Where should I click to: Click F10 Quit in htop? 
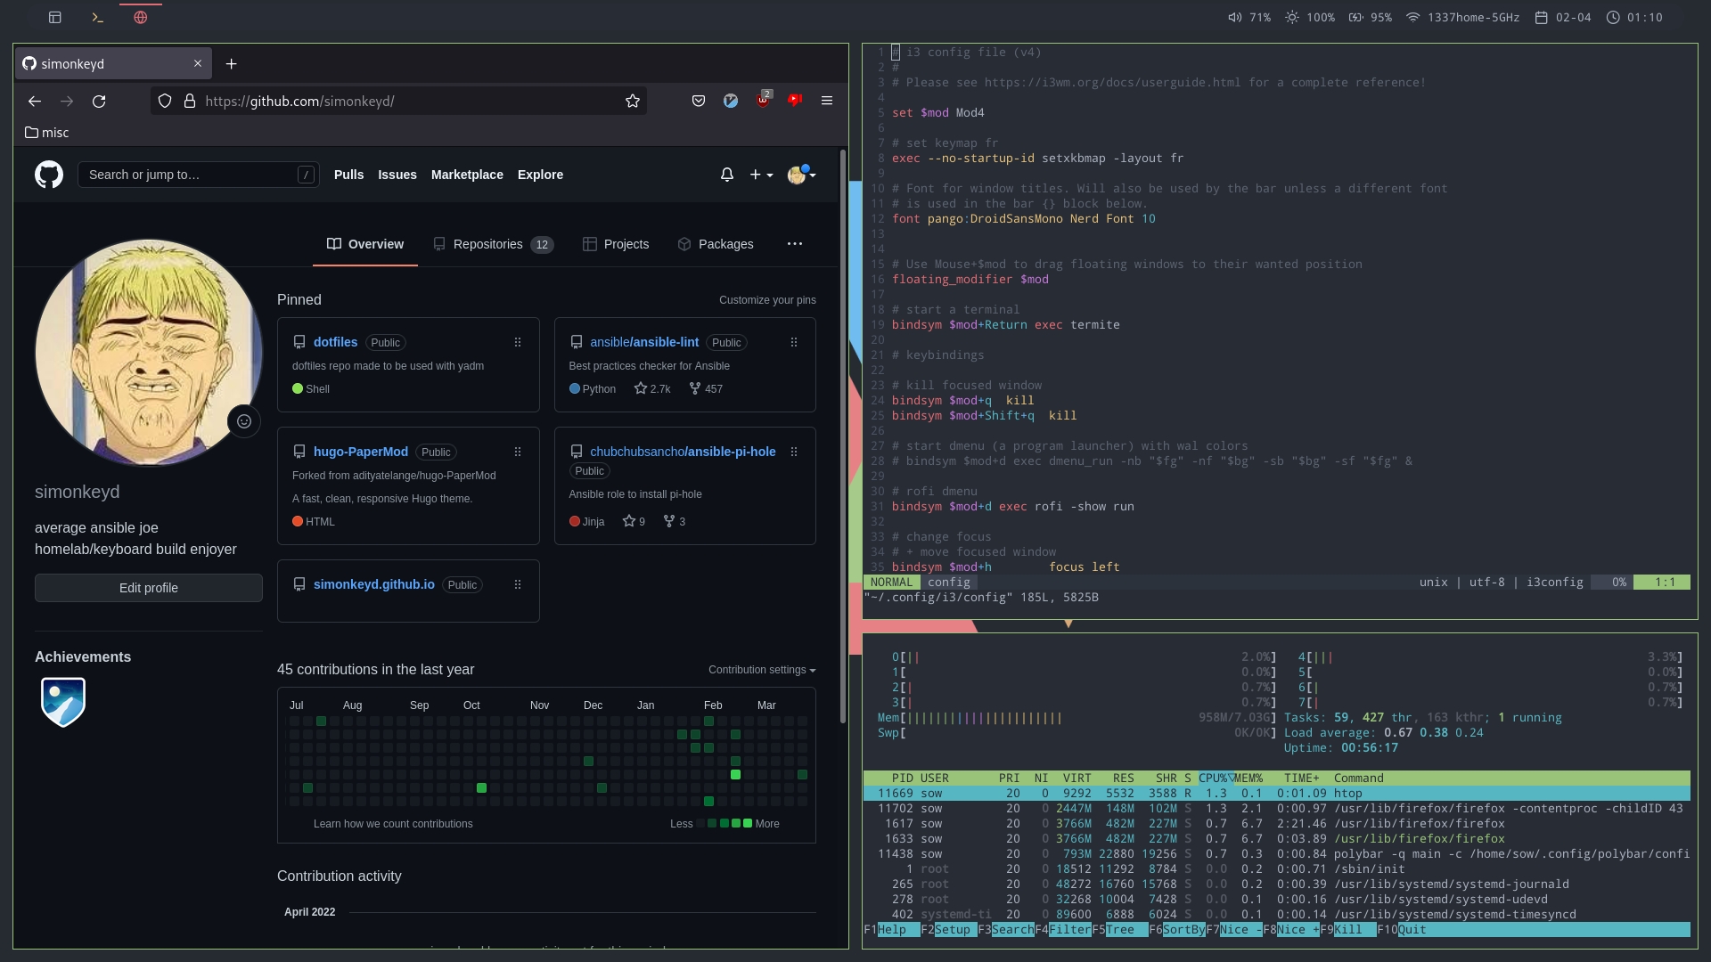coord(1402,930)
